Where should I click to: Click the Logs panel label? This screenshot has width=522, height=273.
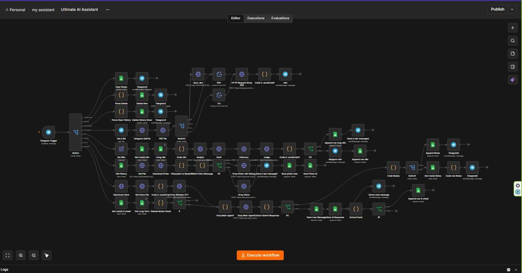[x=4, y=270]
